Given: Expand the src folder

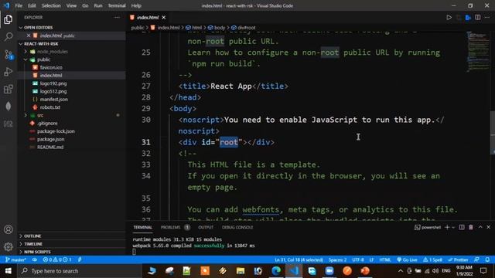Looking at the screenshot, I should pyautogui.click(x=40, y=115).
